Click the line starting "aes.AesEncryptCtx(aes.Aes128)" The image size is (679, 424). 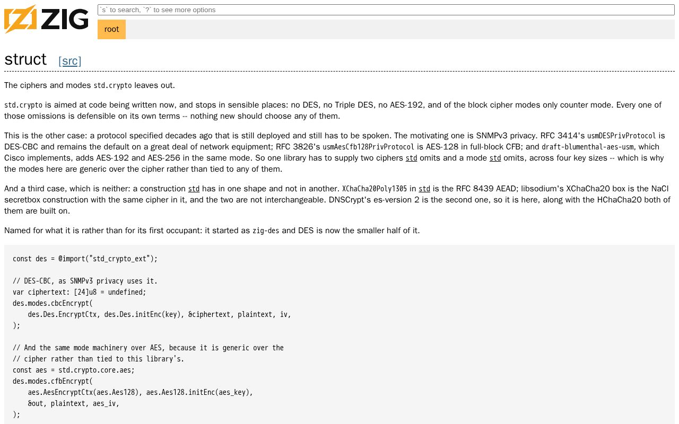(x=141, y=392)
